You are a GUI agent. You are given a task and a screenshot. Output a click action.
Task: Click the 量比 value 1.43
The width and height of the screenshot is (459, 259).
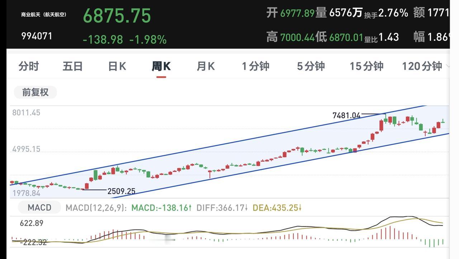pos(388,37)
